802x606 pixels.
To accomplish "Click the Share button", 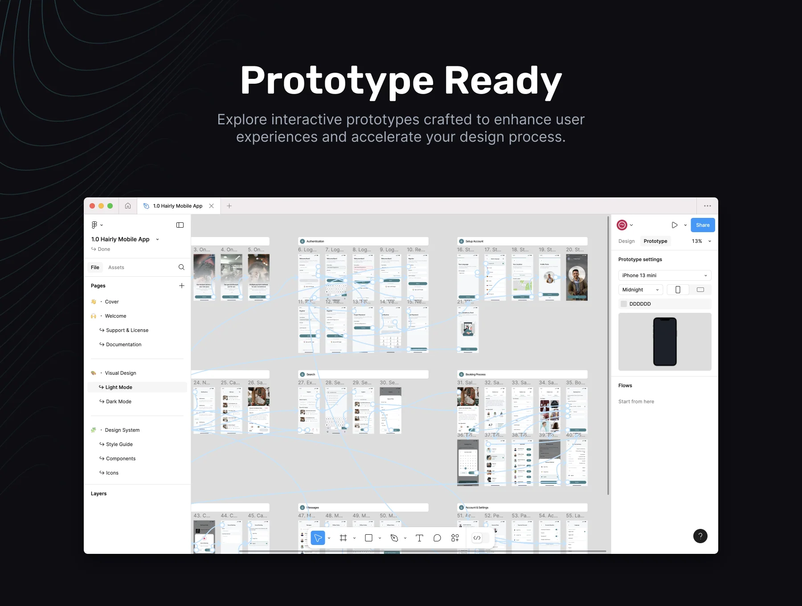I will (x=703, y=225).
